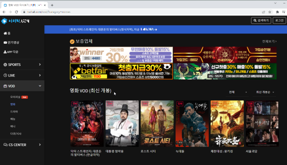Open the 전체 filter dropdown

[238, 92]
